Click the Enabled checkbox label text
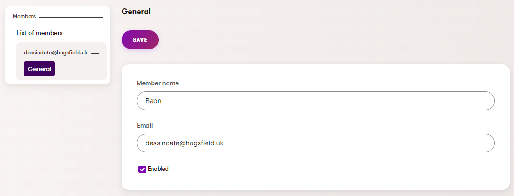This screenshot has width=514, height=196. coord(158,169)
